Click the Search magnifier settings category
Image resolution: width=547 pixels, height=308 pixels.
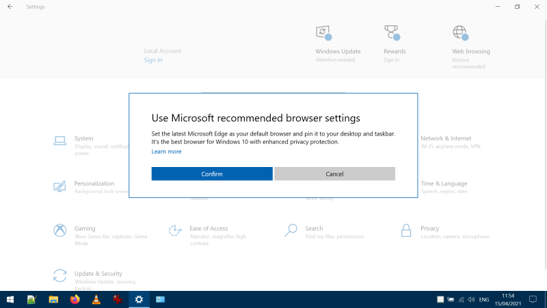tap(292, 231)
